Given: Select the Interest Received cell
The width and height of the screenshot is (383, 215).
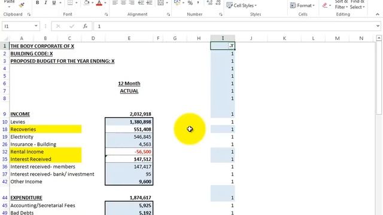Looking at the screenshot, I should coord(45,159).
